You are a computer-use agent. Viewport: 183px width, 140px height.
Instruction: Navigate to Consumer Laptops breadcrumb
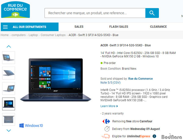[53, 35]
